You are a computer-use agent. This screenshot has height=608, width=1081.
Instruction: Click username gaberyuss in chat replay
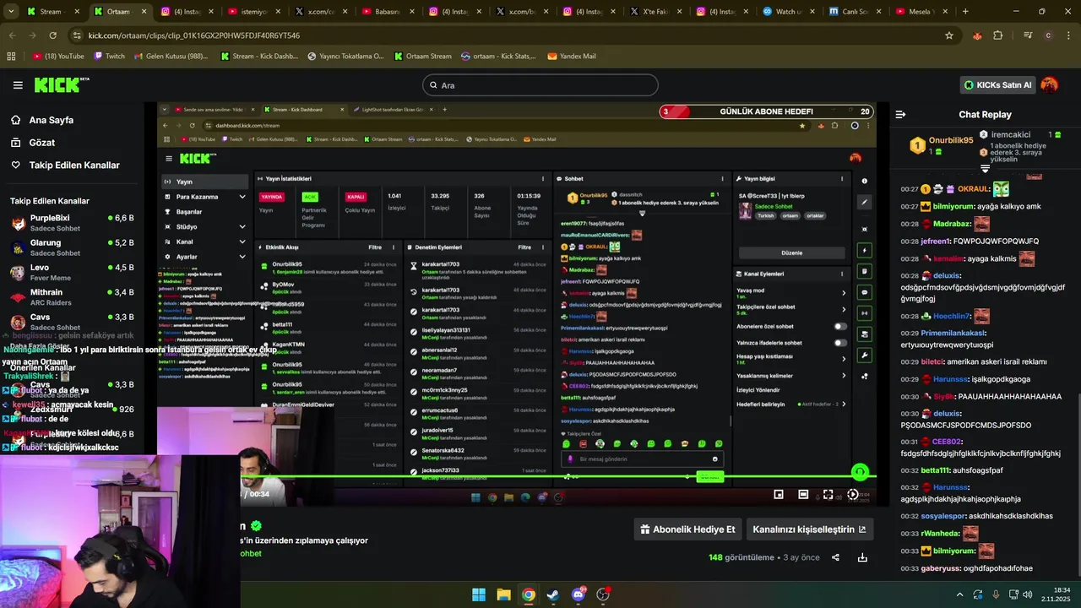[940, 568]
